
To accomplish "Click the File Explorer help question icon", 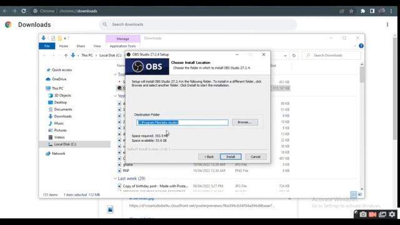I will click(x=361, y=46).
